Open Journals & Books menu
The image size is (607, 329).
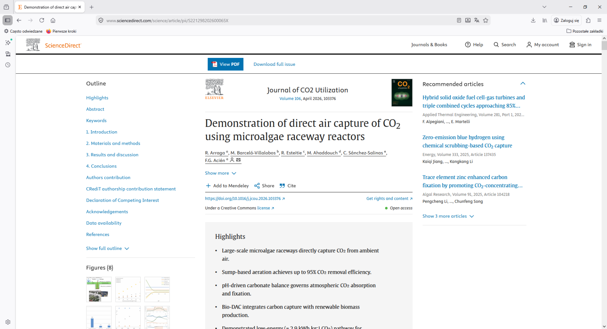429,45
